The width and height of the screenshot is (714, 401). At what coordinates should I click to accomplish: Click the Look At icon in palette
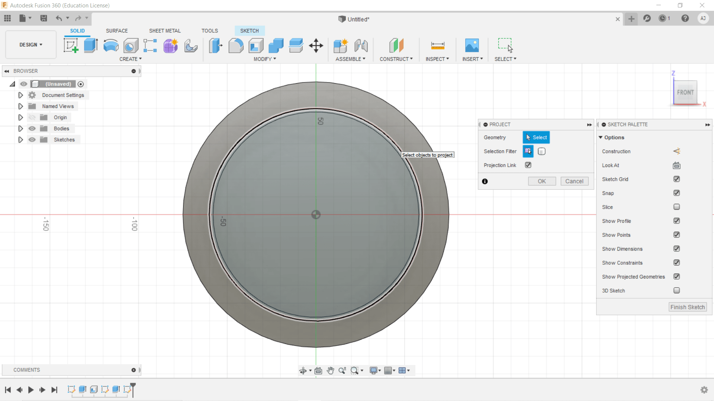[676, 165]
